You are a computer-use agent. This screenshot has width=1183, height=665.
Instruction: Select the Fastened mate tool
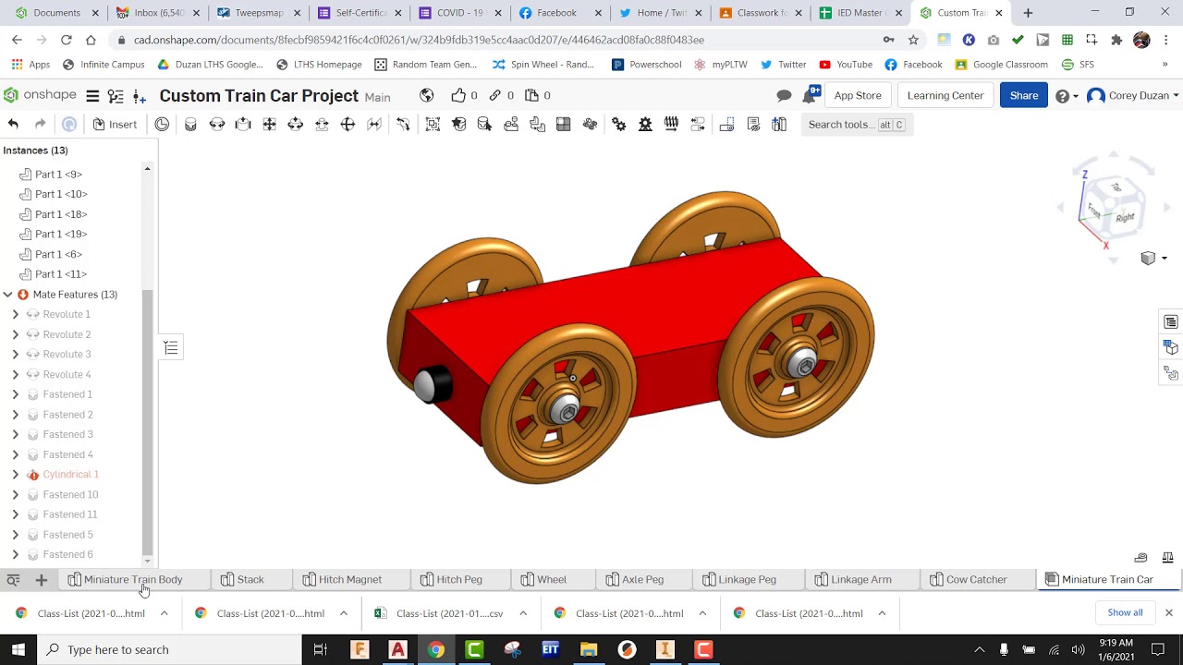click(190, 124)
